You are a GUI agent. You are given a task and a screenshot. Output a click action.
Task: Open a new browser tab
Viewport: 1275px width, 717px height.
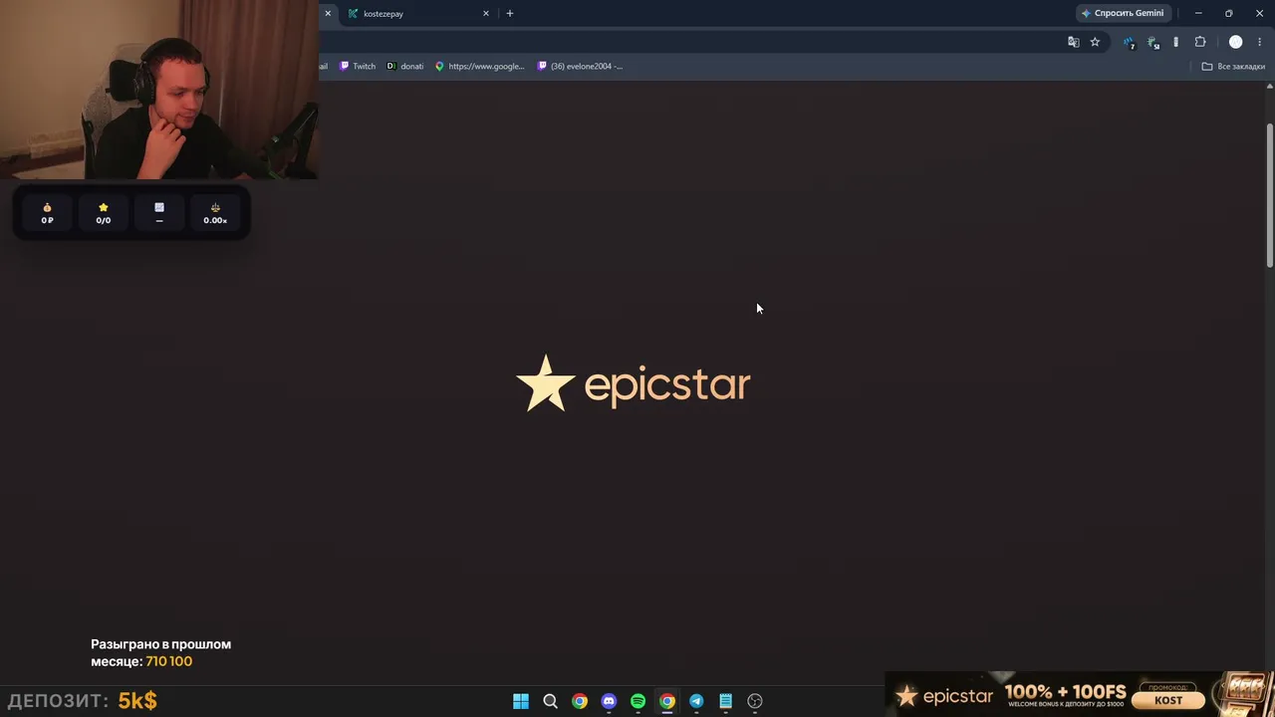(x=510, y=14)
